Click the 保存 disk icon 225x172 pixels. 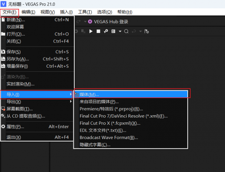[x=3, y=52]
